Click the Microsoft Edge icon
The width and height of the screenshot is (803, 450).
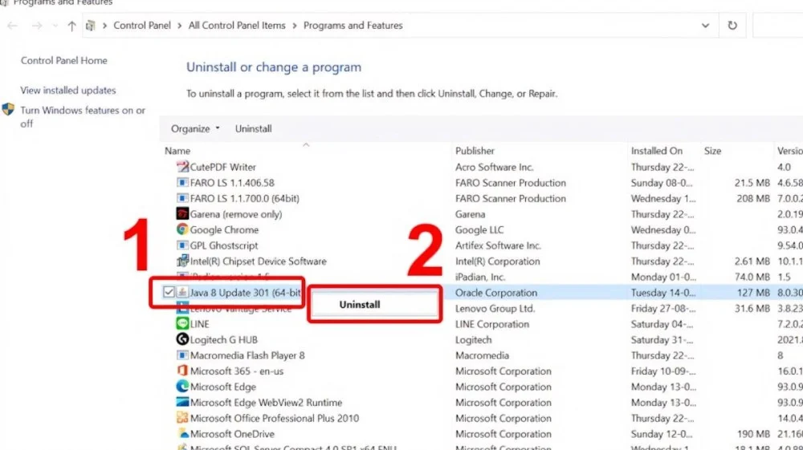point(182,387)
